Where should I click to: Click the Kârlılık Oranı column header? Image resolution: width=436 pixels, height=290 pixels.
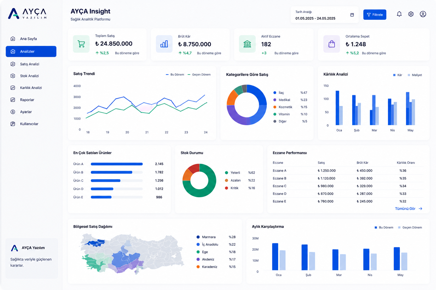coord(406,163)
